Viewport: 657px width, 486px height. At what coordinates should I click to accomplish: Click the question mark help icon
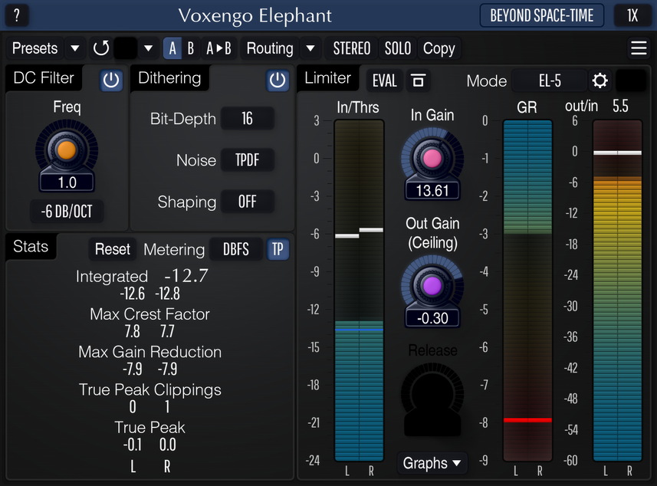pos(17,15)
